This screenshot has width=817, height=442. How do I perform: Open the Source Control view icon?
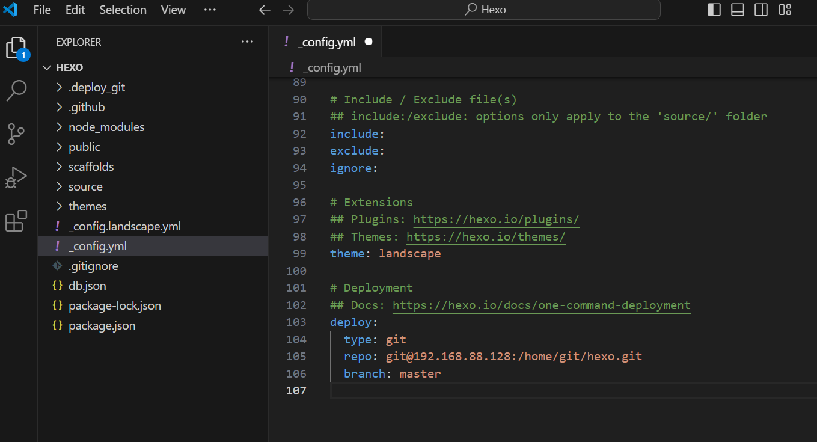16,134
